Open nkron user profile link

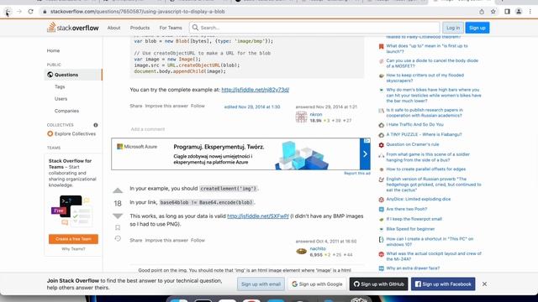click(316, 114)
